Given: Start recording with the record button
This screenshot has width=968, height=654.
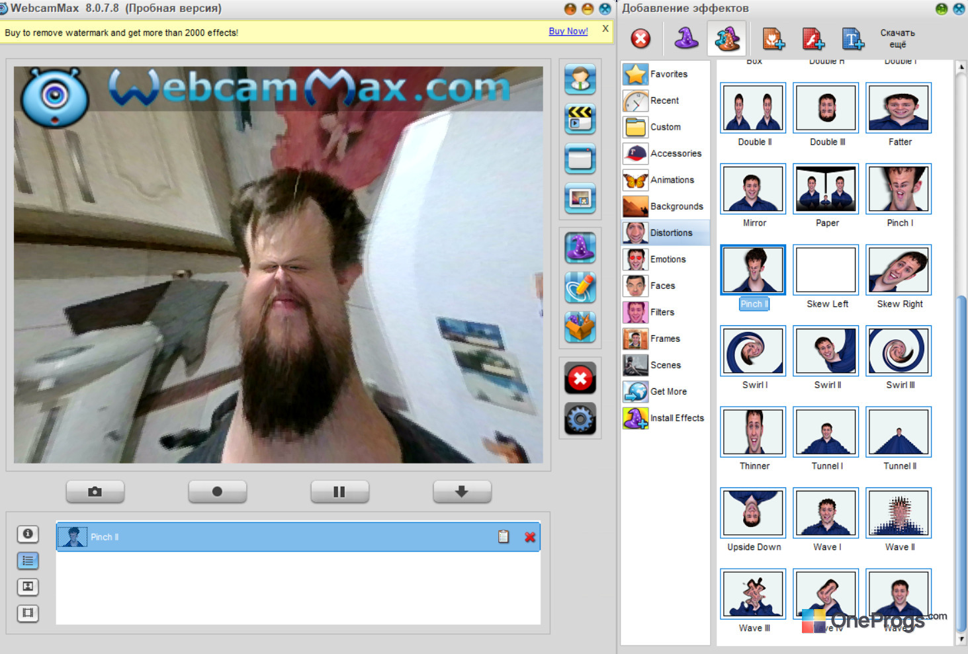Looking at the screenshot, I should 217,491.
